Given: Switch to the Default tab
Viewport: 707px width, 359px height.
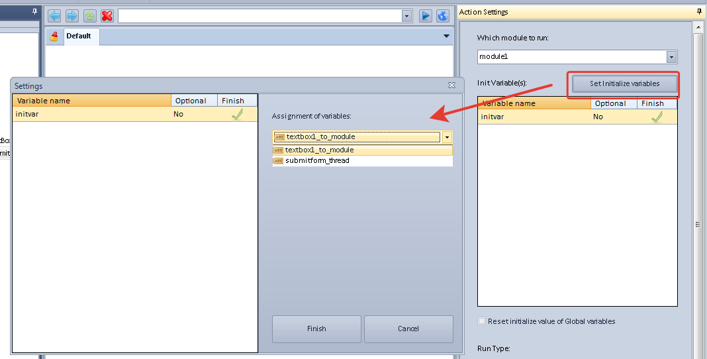Looking at the screenshot, I should [78, 36].
